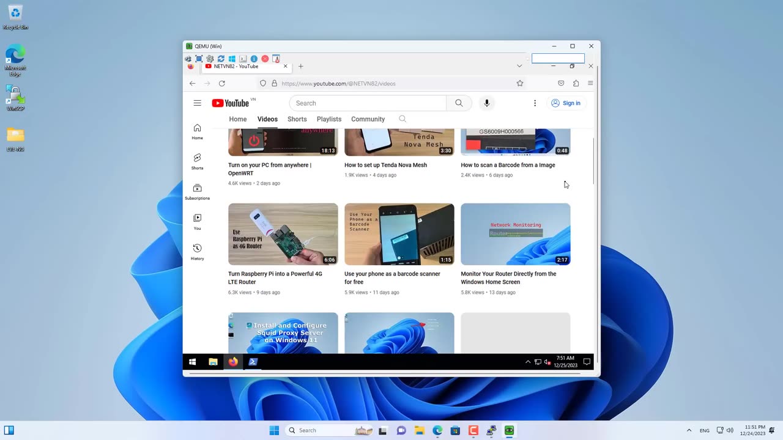Click the phone barcode scanner thumbnail
This screenshot has height=440, width=783.
coord(399,234)
